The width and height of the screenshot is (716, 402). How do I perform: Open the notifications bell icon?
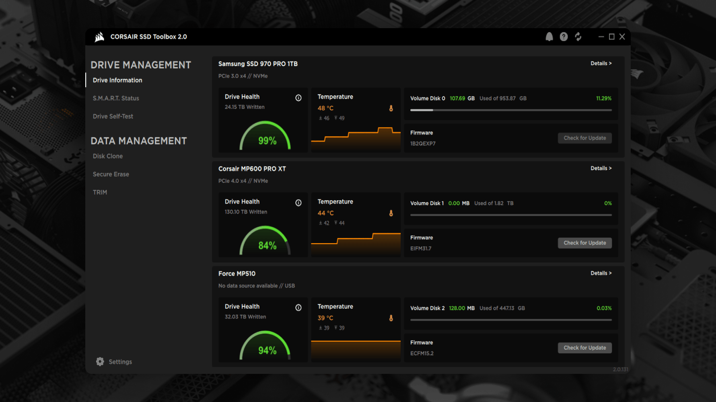pyautogui.click(x=549, y=37)
